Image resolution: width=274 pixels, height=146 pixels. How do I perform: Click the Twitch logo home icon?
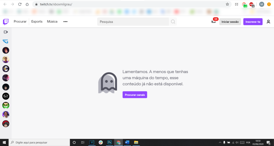coord(6,22)
